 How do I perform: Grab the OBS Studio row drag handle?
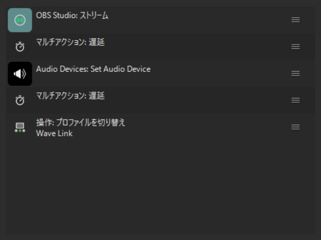coord(295,20)
